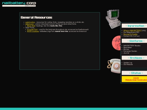Click the pink circle cat illustration

116,43
